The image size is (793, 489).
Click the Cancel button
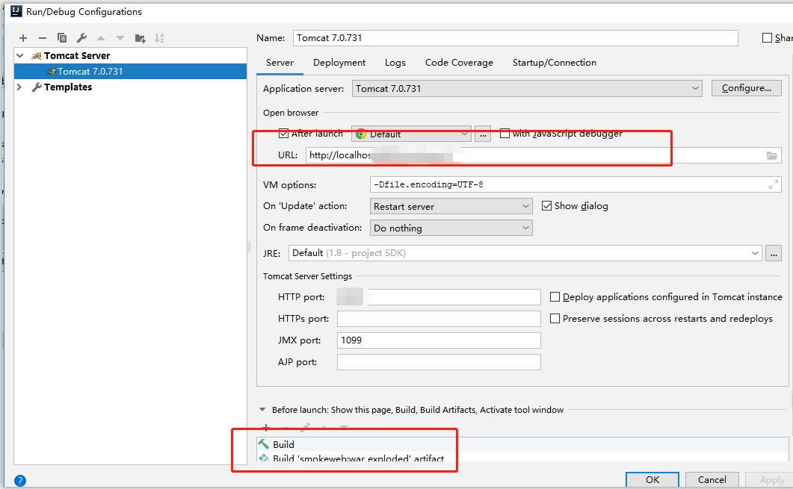click(x=712, y=480)
